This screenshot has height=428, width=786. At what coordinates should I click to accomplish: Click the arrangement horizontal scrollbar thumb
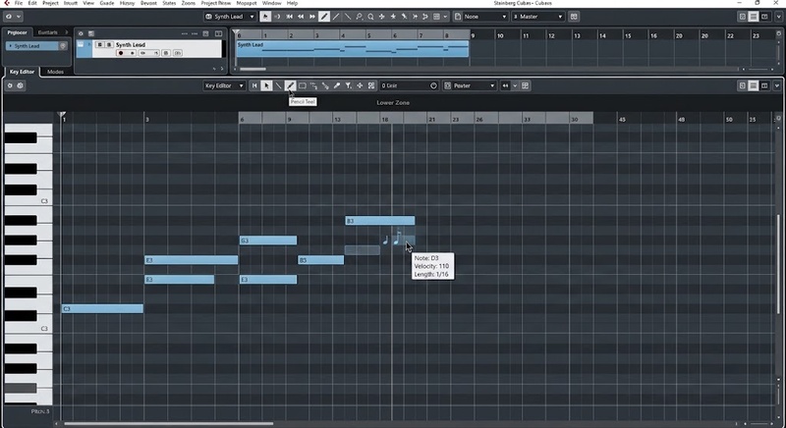click(253, 69)
